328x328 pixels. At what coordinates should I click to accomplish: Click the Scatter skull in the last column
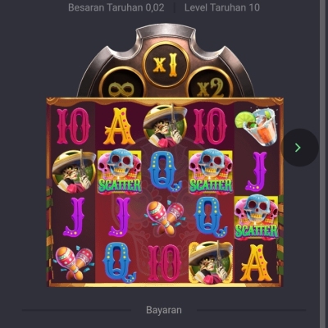[x=256, y=217]
